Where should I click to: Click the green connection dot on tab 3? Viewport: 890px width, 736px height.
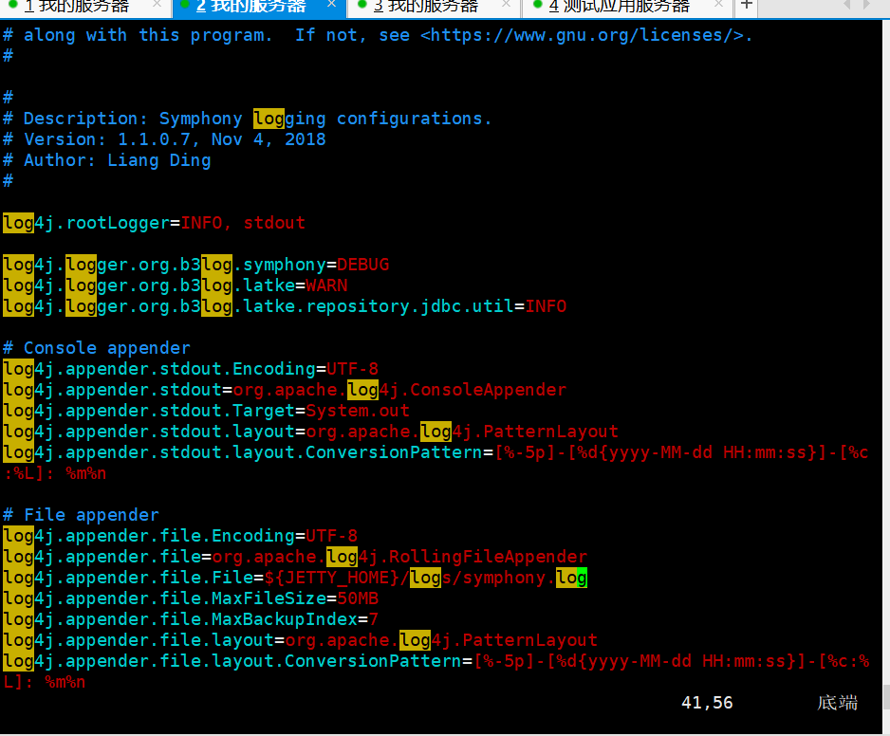[x=362, y=5]
